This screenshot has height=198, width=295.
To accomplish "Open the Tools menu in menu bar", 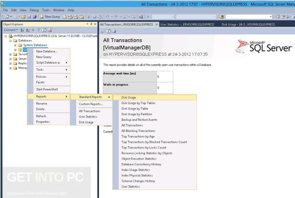I will pyautogui.click(x=46, y=10).
